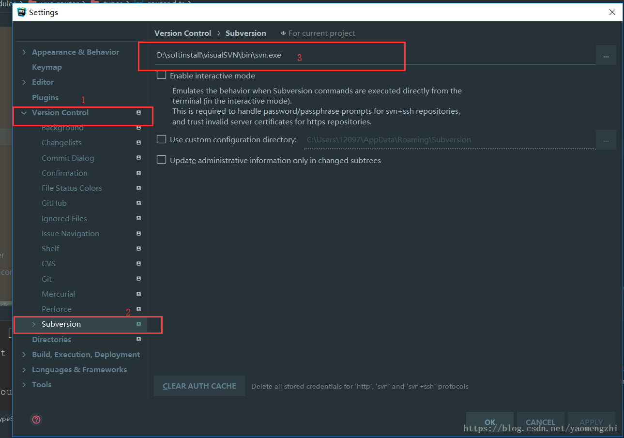
Task: Click project-level icon beside CVS
Action: 138,264
